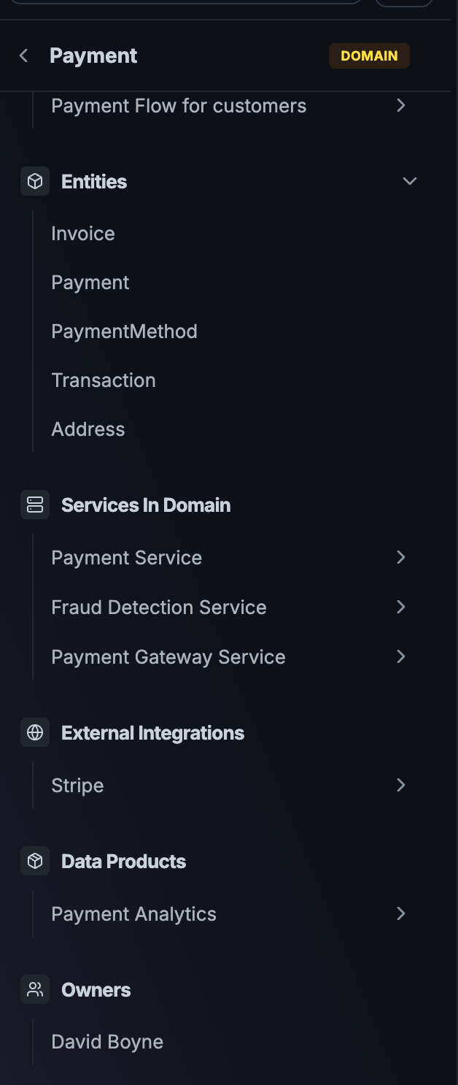
Task: Open Payment Flow for customers
Action: click(179, 105)
